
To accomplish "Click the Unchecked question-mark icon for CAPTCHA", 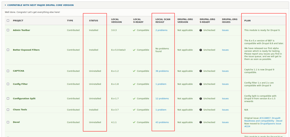I will 201,71.
